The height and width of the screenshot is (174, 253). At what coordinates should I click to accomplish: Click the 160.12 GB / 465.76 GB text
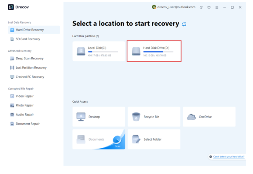[x=155, y=56]
